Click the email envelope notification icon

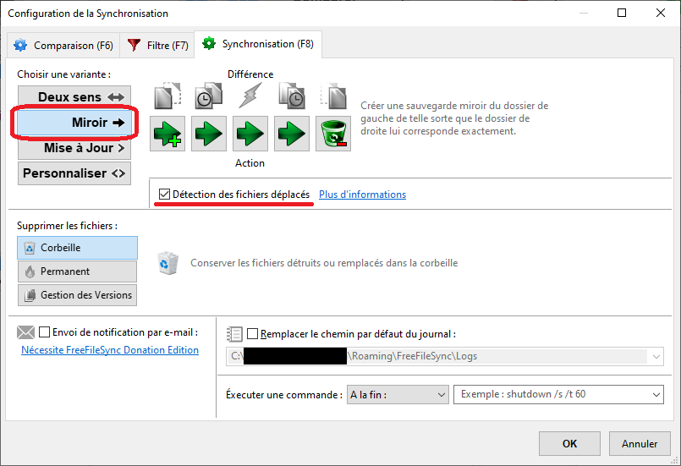(26, 332)
